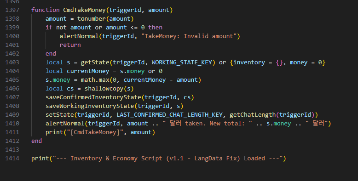This screenshot has width=358, height=181.
Task: Click the return keyword on line 1401
Action: [x=70, y=45]
